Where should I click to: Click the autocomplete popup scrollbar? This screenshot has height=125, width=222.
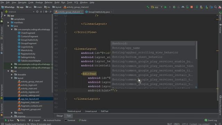[x=196, y=50]
